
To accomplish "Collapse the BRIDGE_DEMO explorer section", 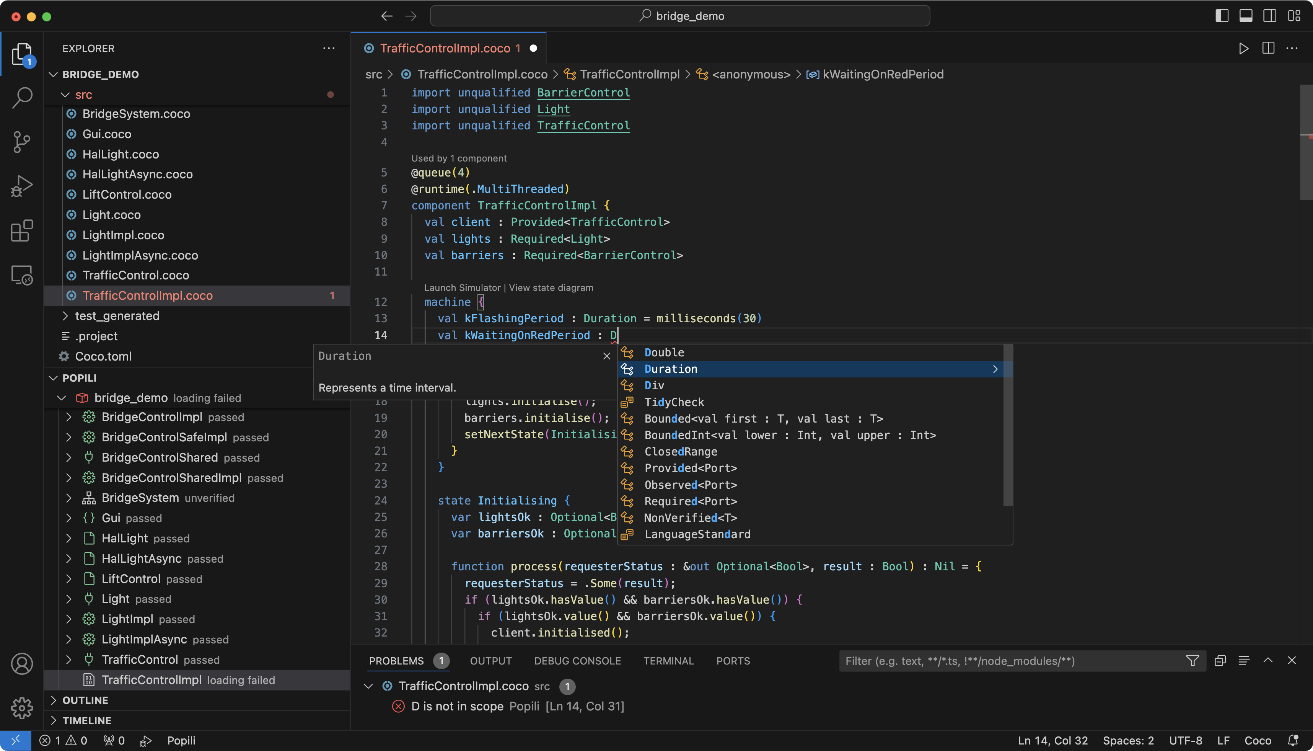I will tap(52, 74).
